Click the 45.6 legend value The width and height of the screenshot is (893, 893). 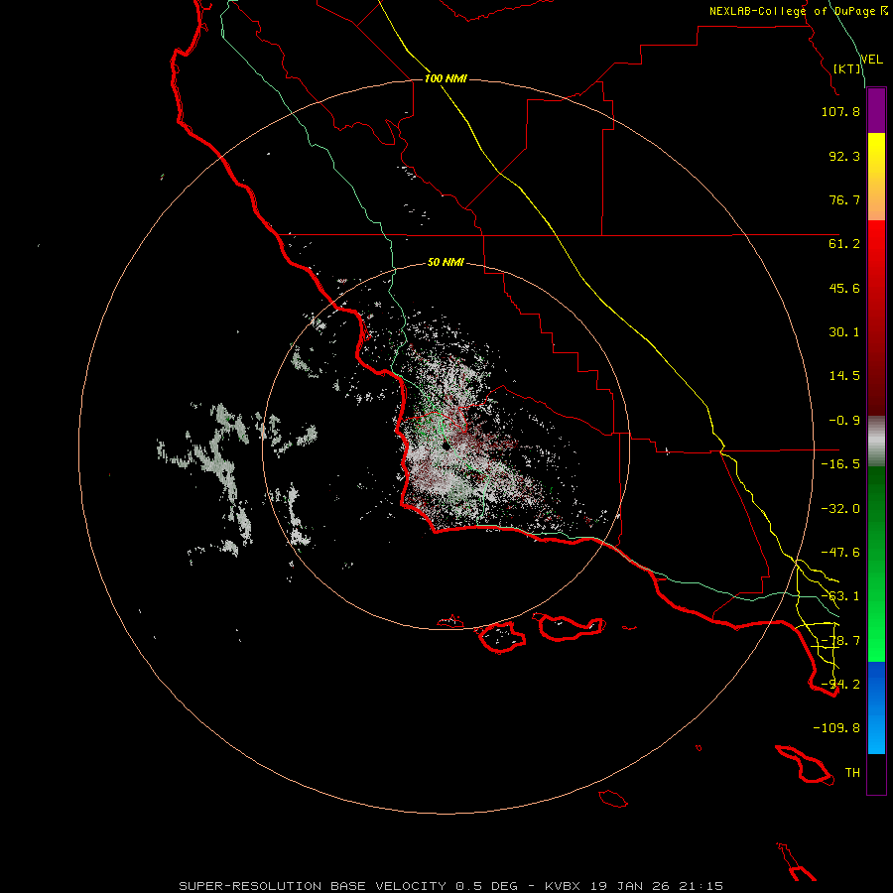point(844,288)
